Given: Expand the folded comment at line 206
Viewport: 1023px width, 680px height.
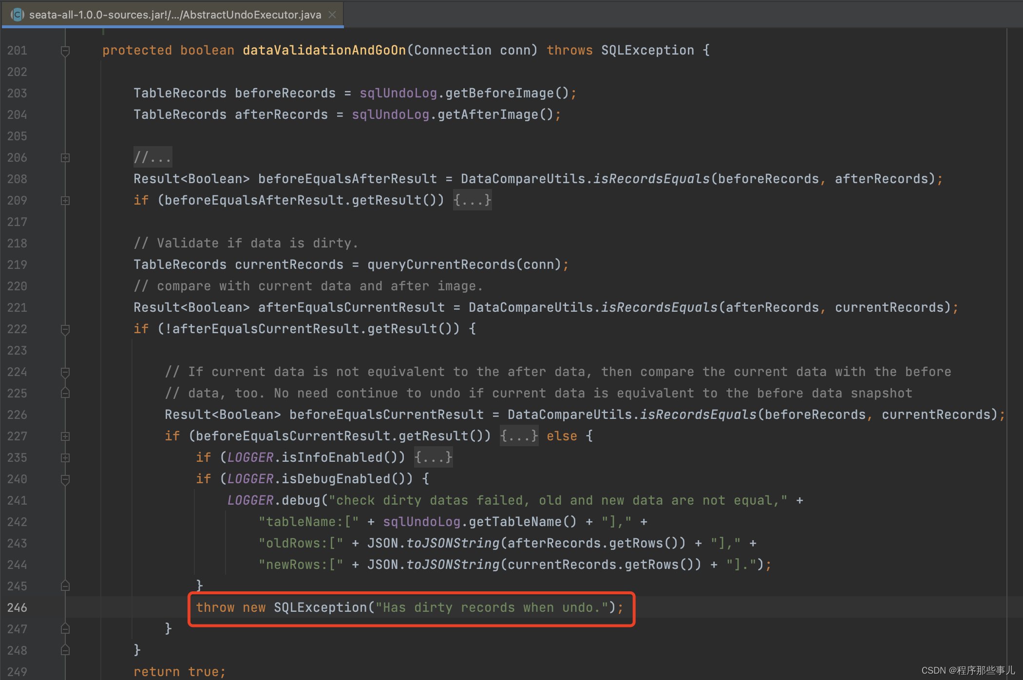Looking at the screenshot, I should tap(65, 158).
